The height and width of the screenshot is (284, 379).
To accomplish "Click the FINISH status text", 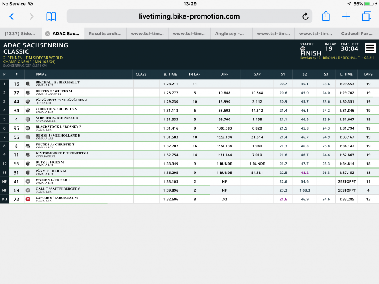I will [311, 53].
